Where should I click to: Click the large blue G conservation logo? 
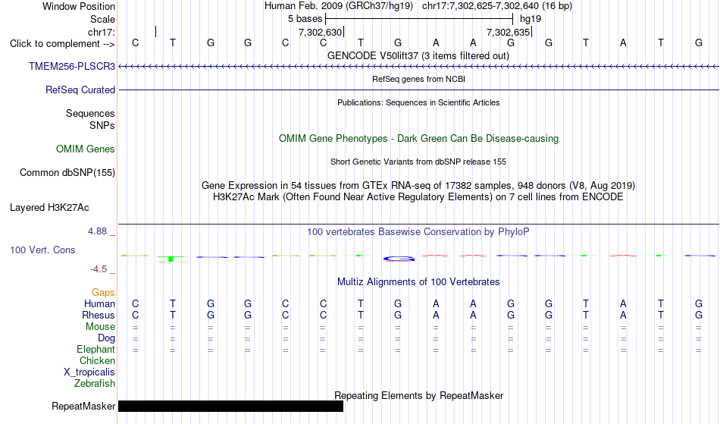(399, 259)
